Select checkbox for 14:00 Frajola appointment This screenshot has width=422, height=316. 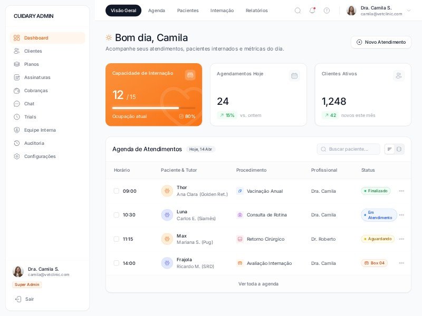pos(117,263)
